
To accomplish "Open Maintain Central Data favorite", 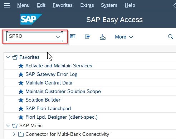I will [x=49, y=83].
